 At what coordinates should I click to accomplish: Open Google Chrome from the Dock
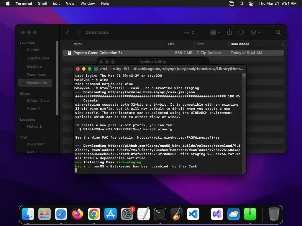pyautogui.click(x=94, y=214)
